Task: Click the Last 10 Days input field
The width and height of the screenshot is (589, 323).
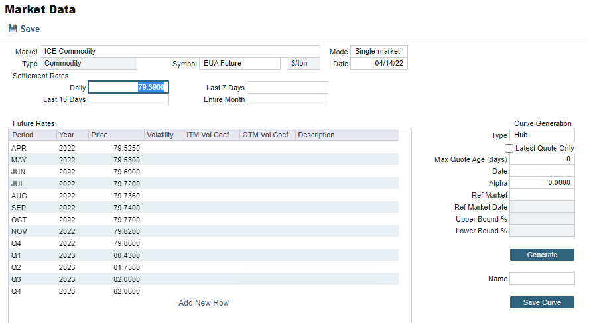Action: click(128, 99)
